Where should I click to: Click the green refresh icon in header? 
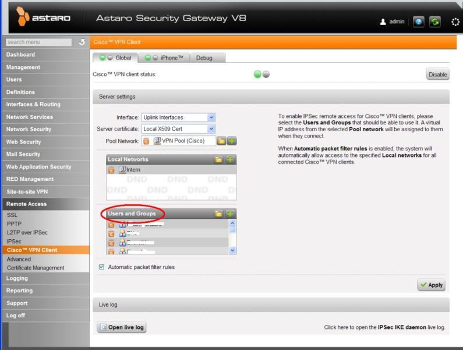tap(434, 22)
